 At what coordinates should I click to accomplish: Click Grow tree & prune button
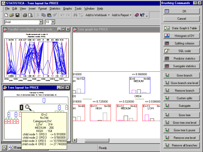tap(181, 130)
